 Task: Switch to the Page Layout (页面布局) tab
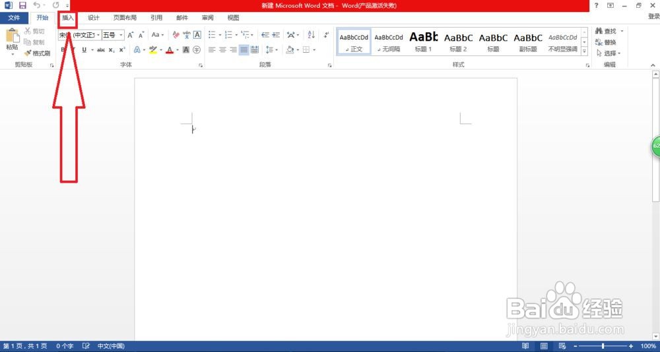125,18
